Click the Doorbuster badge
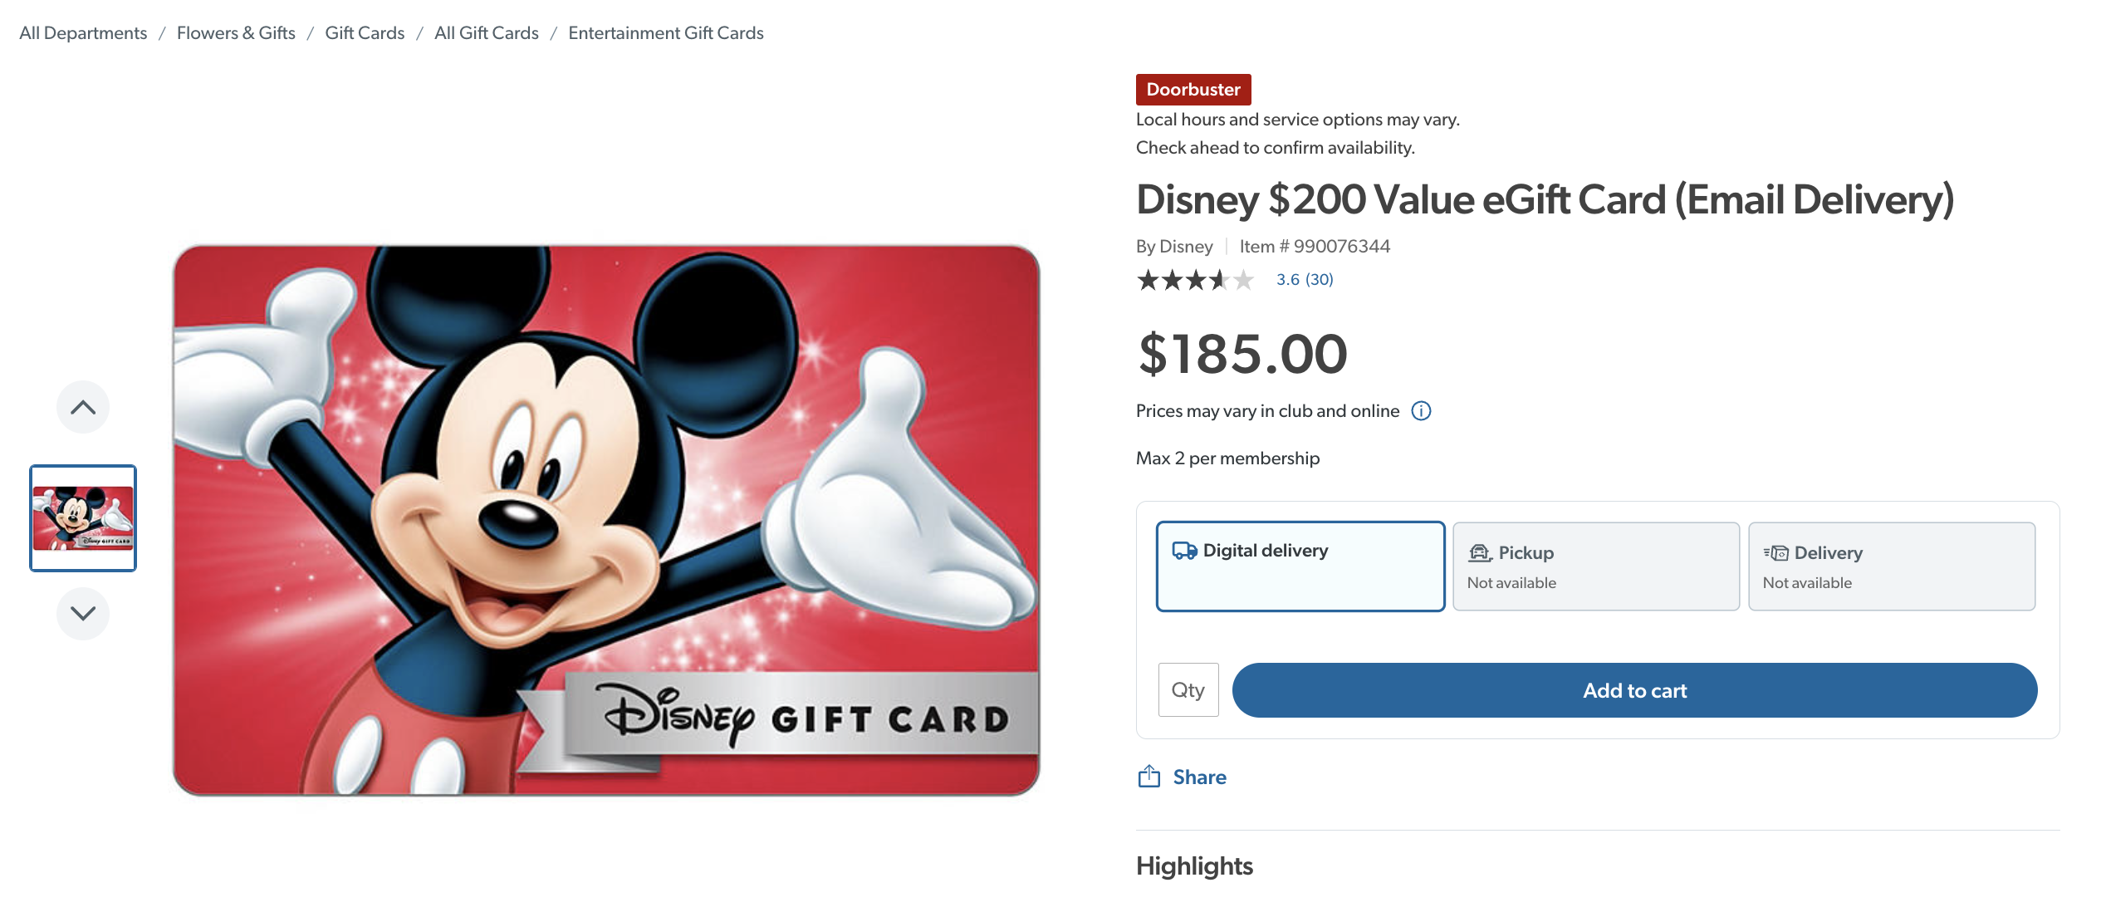The width and height of the screenshot is (2106, 912). point(1193,89)
